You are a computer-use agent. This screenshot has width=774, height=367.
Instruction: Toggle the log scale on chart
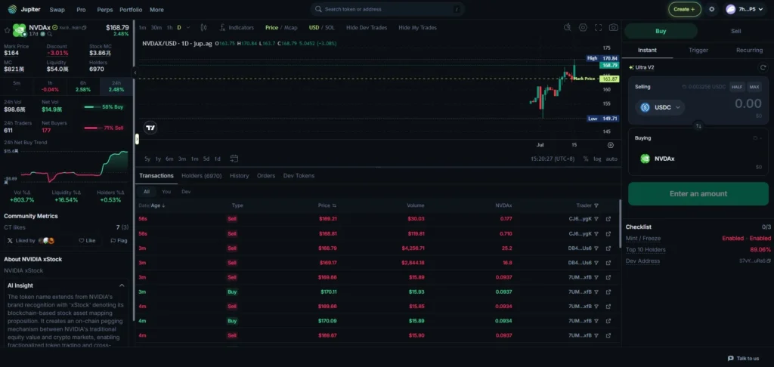597,159
